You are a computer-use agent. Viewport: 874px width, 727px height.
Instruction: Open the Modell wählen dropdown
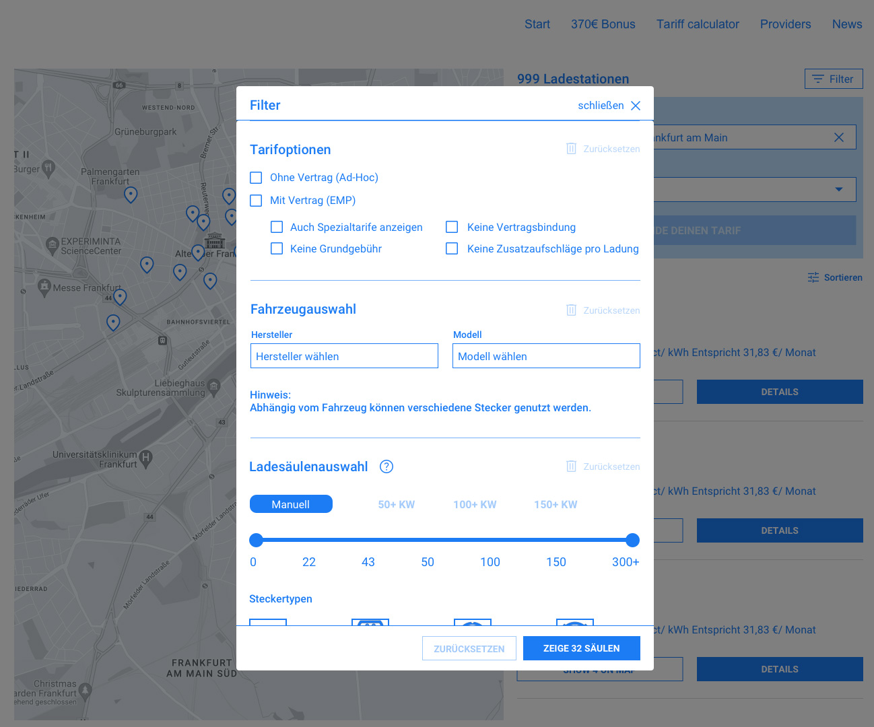[x=546, y=355]
